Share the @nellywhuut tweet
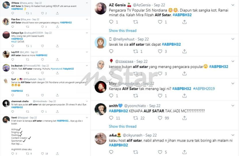 184,51
